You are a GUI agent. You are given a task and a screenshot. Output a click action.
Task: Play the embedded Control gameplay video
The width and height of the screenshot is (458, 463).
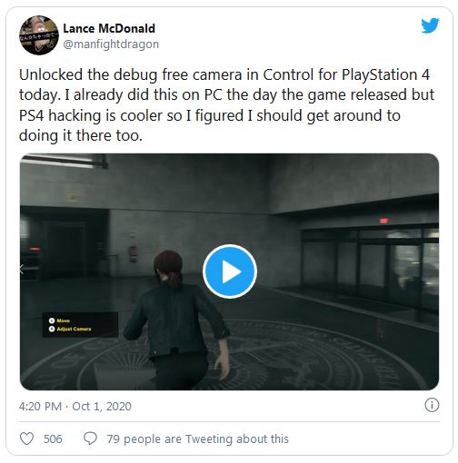230,271
